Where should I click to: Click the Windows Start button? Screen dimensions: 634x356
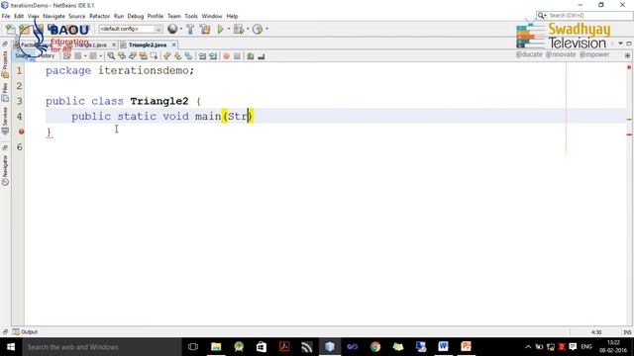[11, 347]
